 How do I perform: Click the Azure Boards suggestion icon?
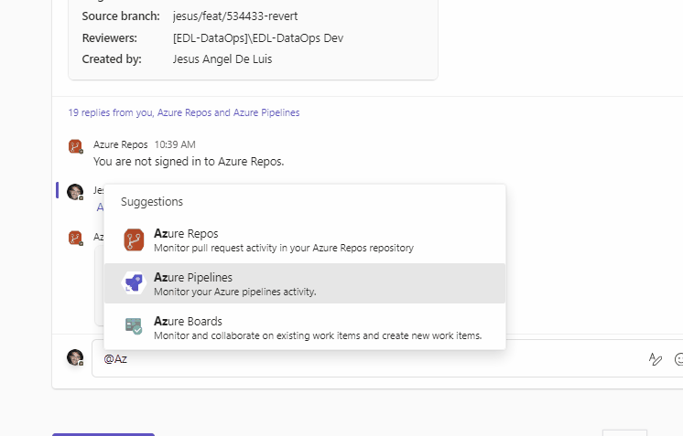click(134, 326)
